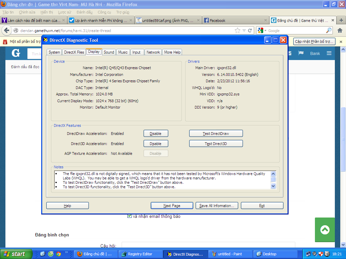
Task: Switch to the Input tab
Action: point(137,52)
